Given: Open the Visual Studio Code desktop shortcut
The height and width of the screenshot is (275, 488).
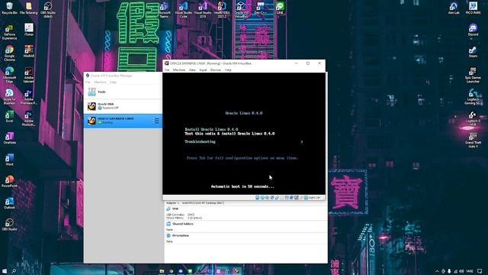Looking at the screenshot, I should coord(184,10).
